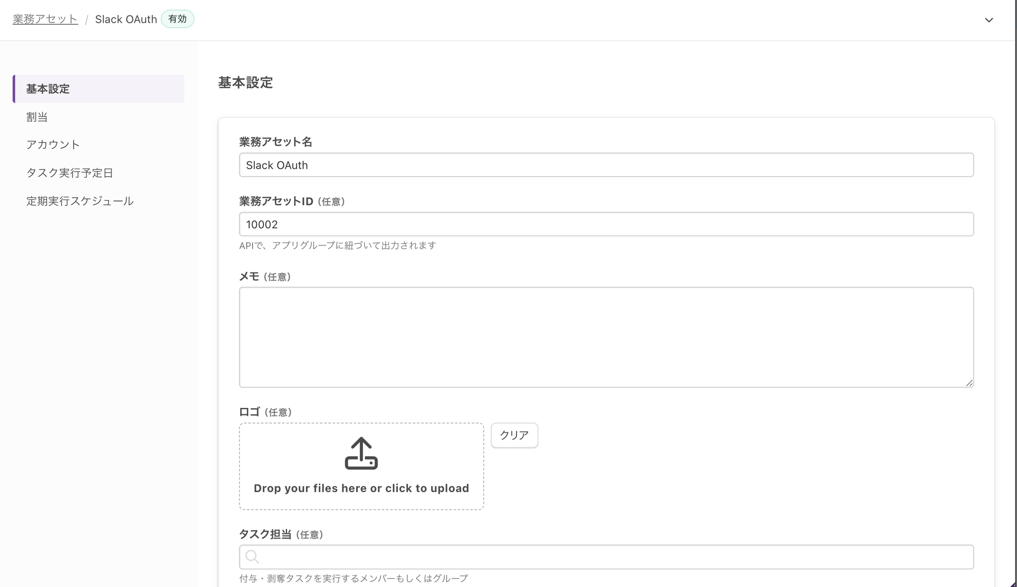Follow the 業務アセット breadcrumb link
1017x587 pixels.
(45, 19)
